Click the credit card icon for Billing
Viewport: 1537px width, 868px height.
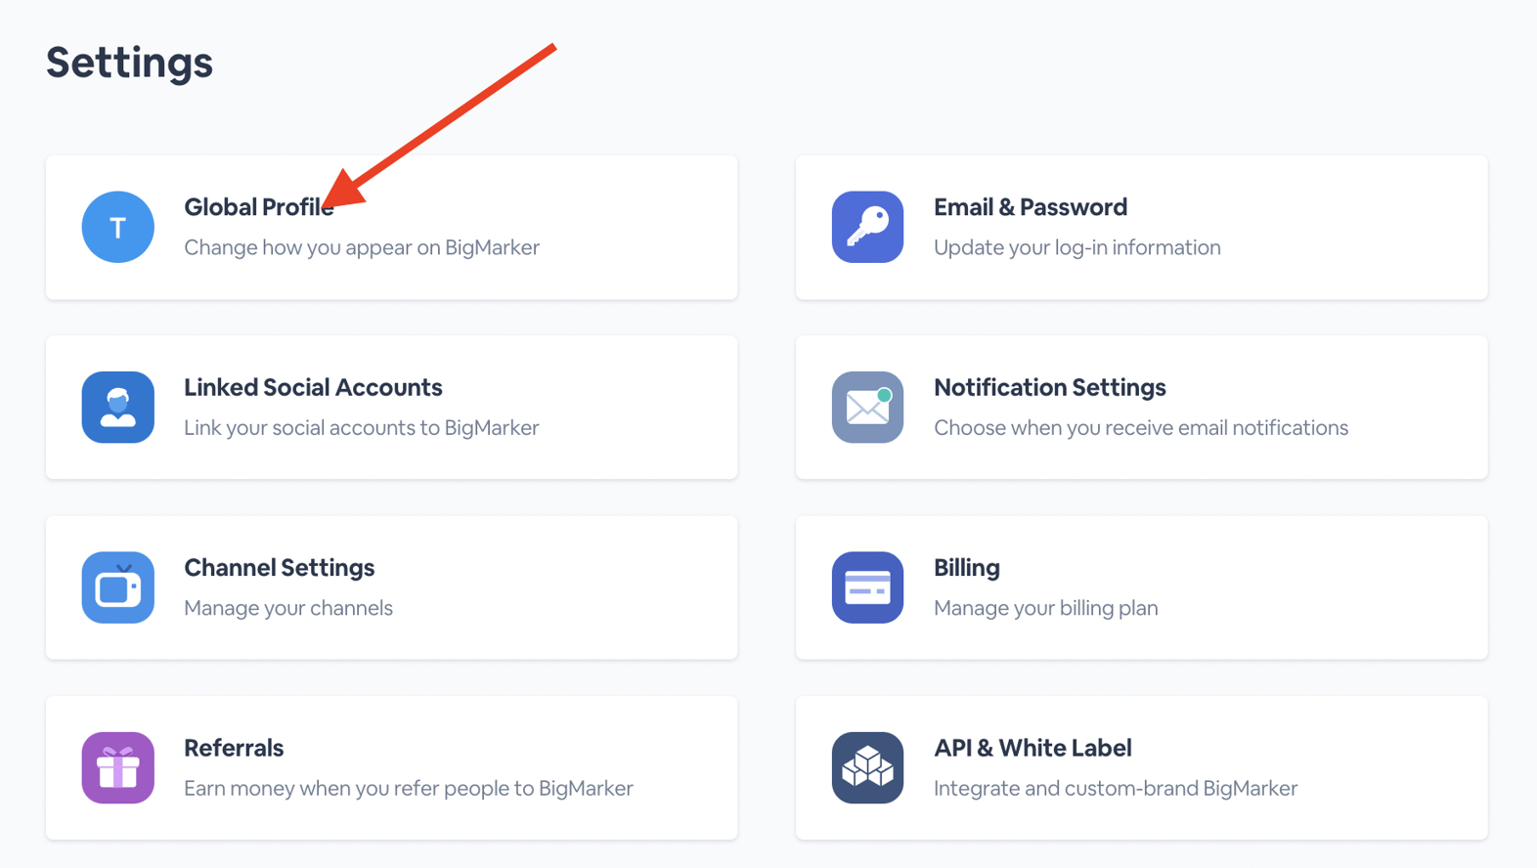pyautogui.click(x=867, y=587)
